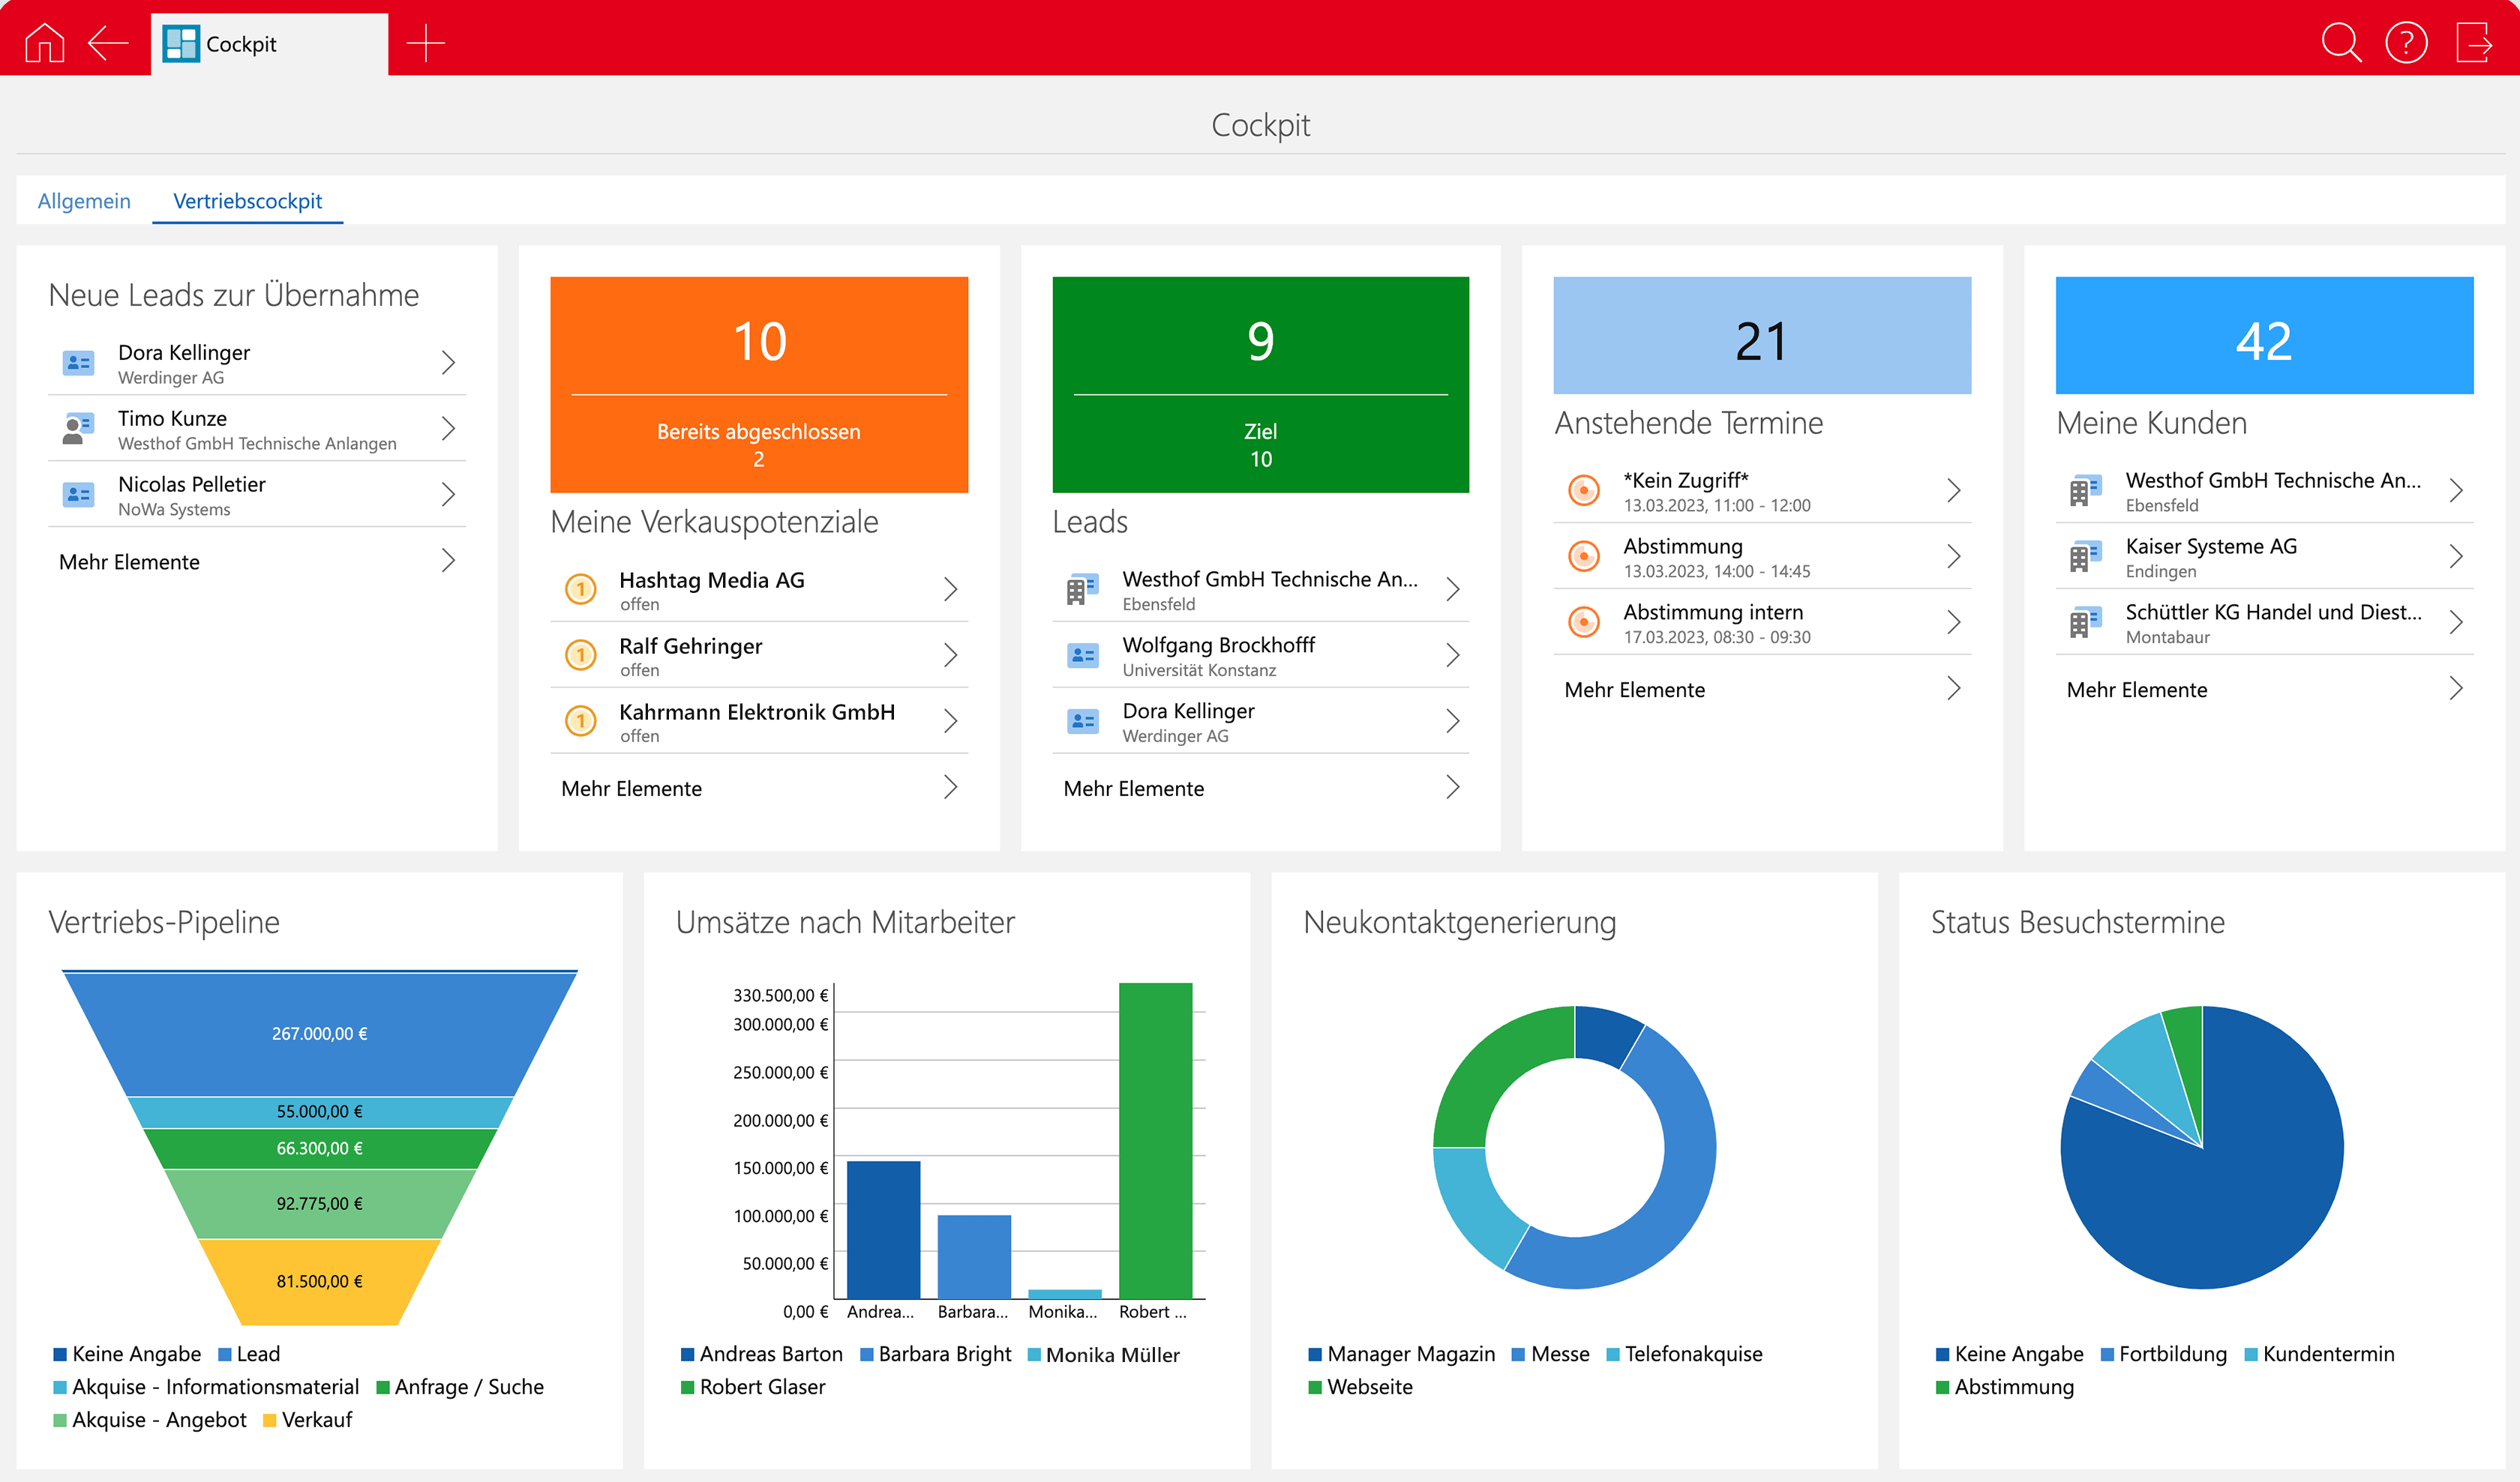This screenshot has width=2520, height=1482.
Task: Select the Vertriebscockpit tab
Action: pyautogui.click(x=247, y=201)
